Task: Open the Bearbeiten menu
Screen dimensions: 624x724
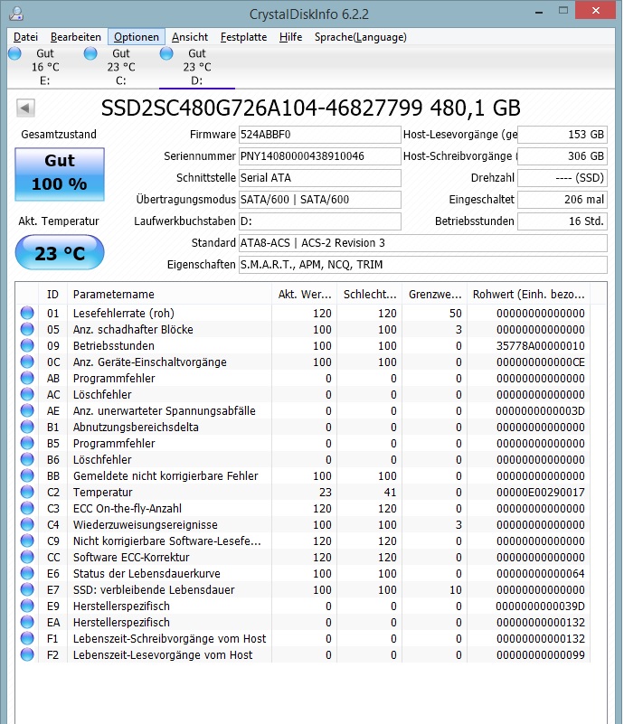Action: tap(76, 37)
